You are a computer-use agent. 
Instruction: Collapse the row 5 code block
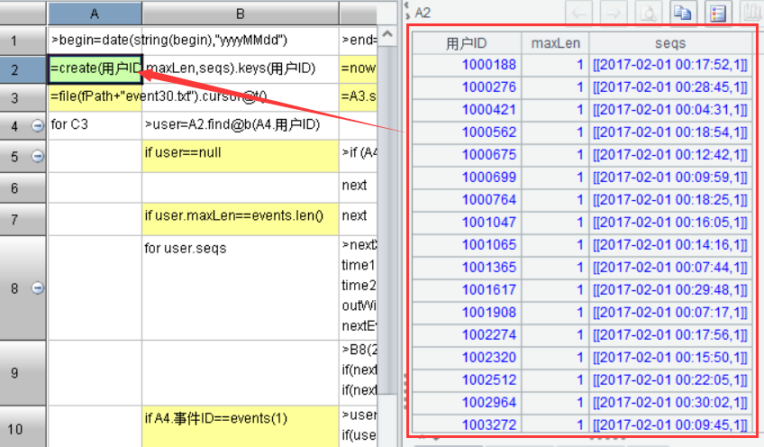pos(38,156)
